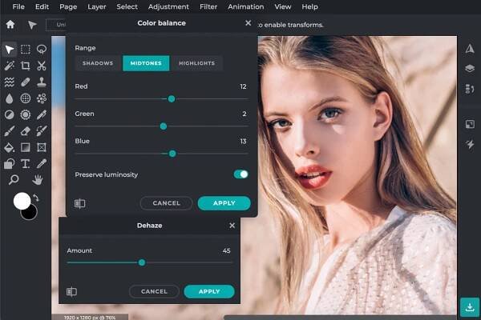481x320 pixels.
Task: Pick the Text tool
Action: tap(26, 163)
